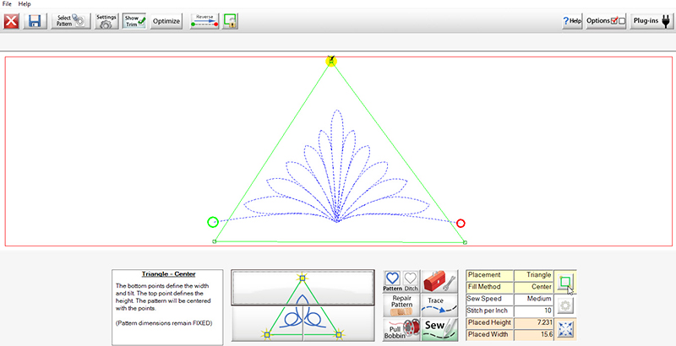Click the red X exit button

pos(13,20)
